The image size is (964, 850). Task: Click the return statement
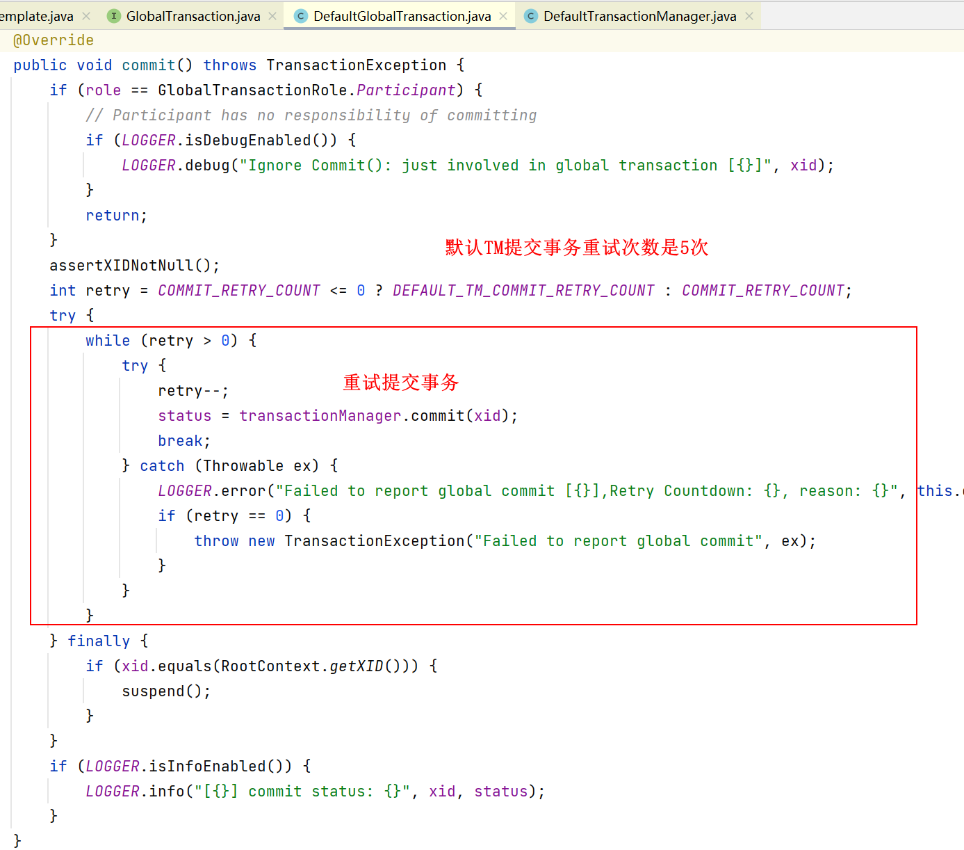[116, 216]
